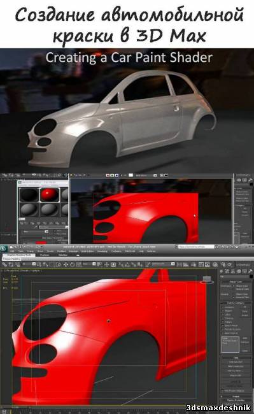Click the 3ds Max application button

click(x=3, y=248)
